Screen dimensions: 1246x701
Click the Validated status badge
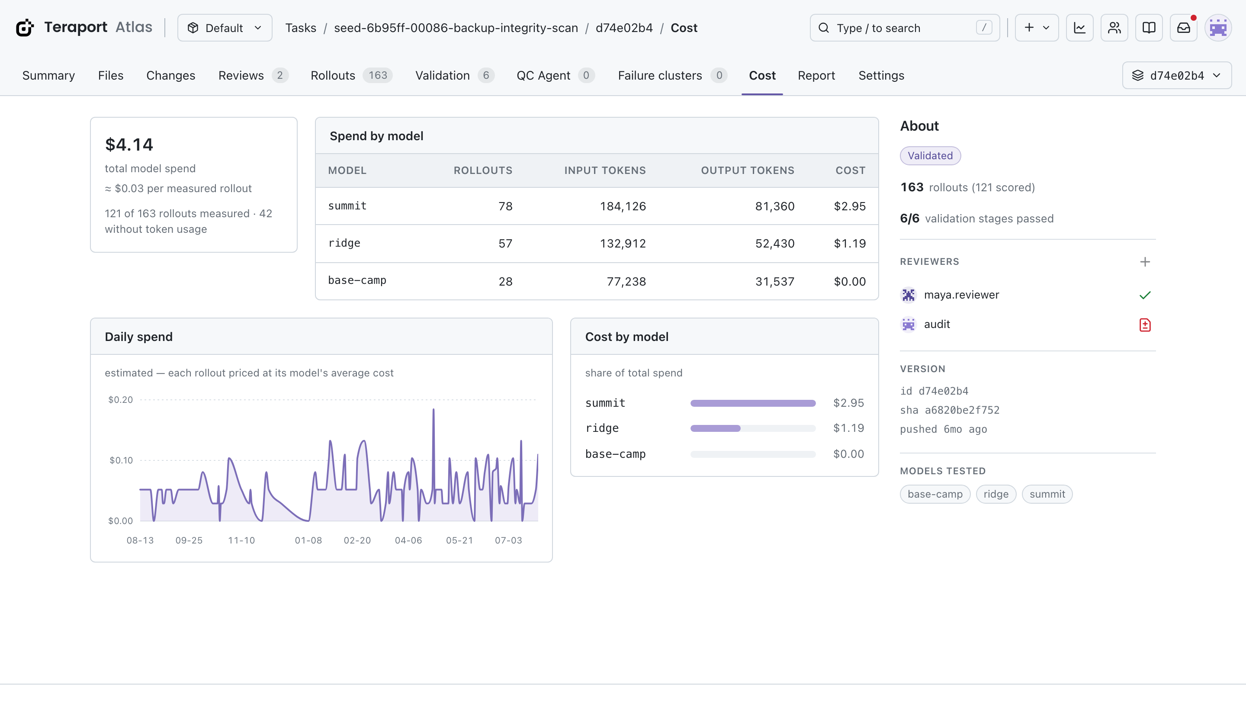click(x=930, y=155)
